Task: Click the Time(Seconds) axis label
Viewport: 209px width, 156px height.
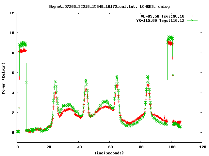Action: pyautogui.click(x=109, y=153)
